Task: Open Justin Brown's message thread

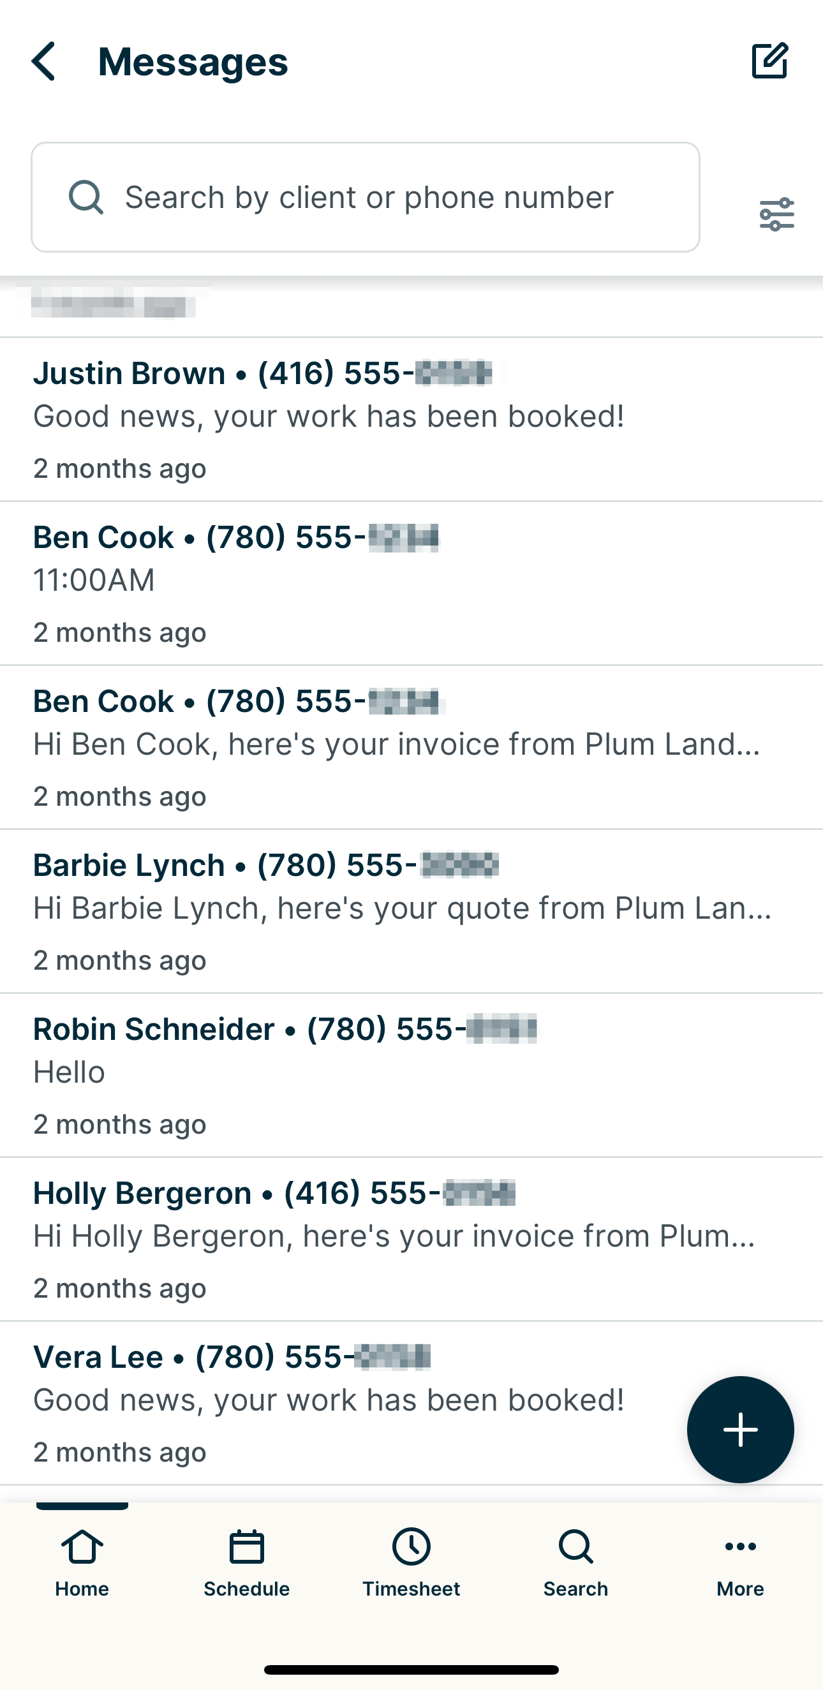Action: click(411, 420)
